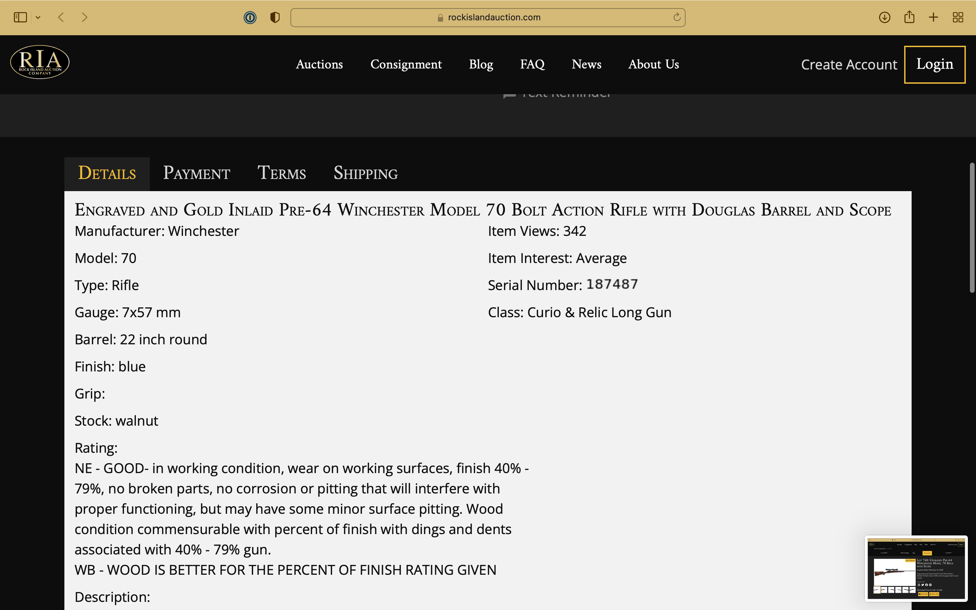This screenshot has width=976, height=610.
Task: Open the Auctions menu
Action: click(319, 64)
